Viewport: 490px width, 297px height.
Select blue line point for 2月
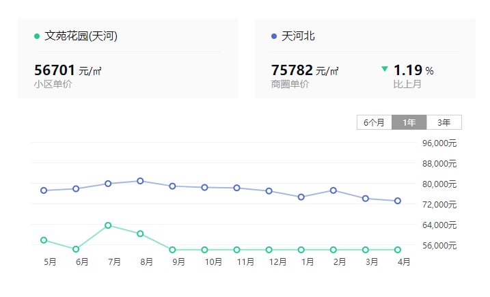coord(334,190)
